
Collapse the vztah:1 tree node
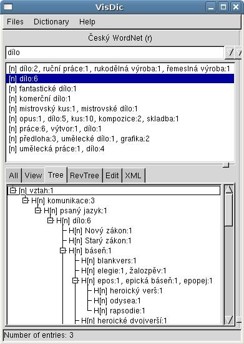click(13, 190)
